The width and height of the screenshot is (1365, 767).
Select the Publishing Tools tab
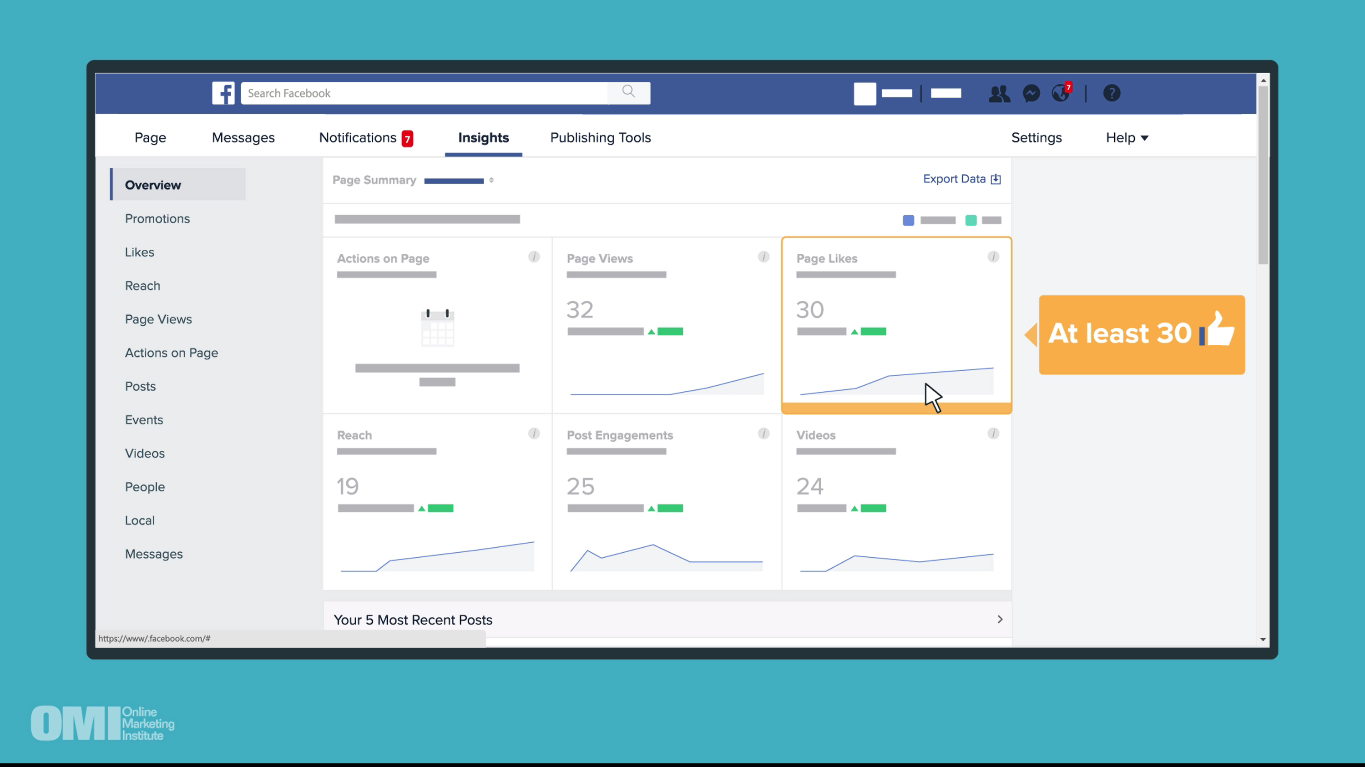[601, 138]
